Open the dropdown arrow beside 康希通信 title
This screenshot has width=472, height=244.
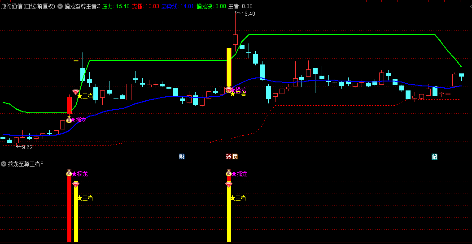(60, 6)
